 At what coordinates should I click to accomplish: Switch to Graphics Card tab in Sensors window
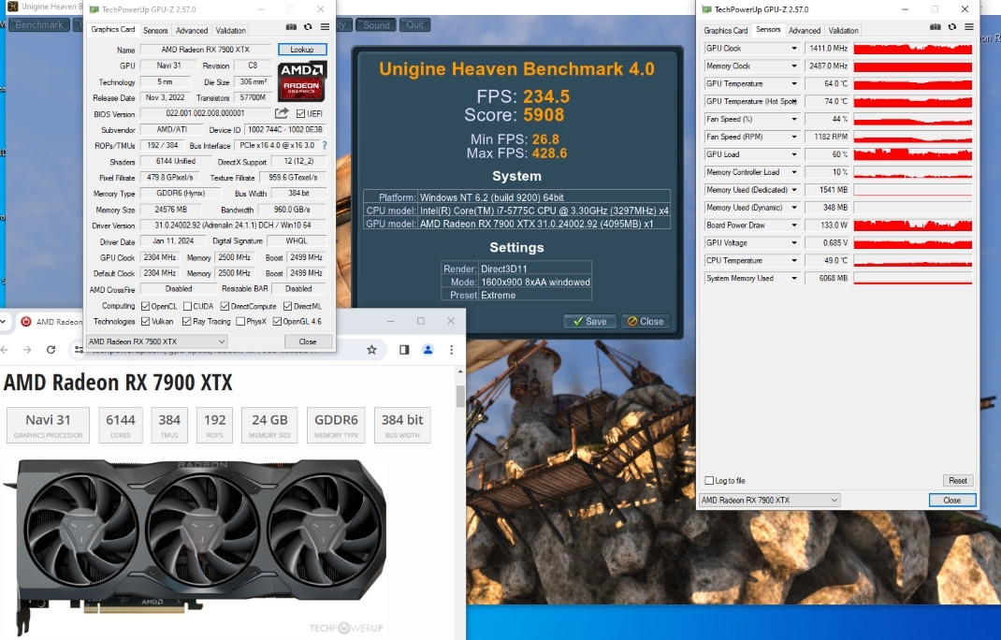725,30
